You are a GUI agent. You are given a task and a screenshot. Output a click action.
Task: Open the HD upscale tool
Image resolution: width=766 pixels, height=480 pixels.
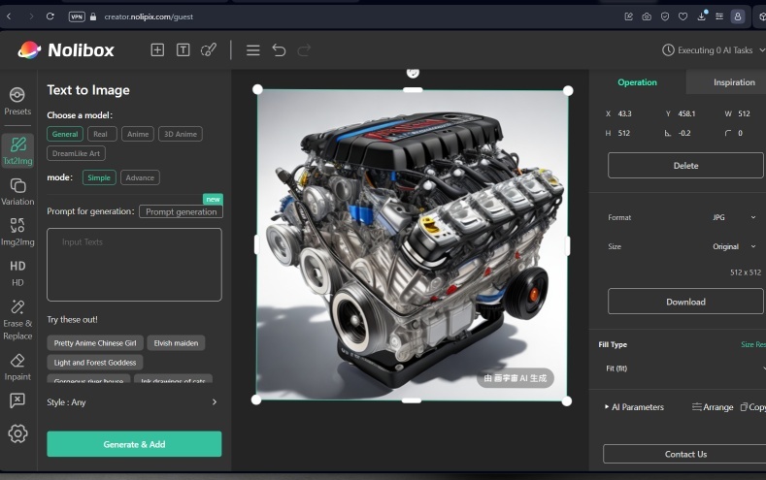[17, 272]
